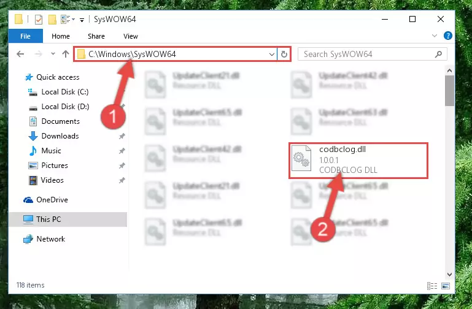Go up one folder level
The image size is (472, 309).
[x=66, y=54]
